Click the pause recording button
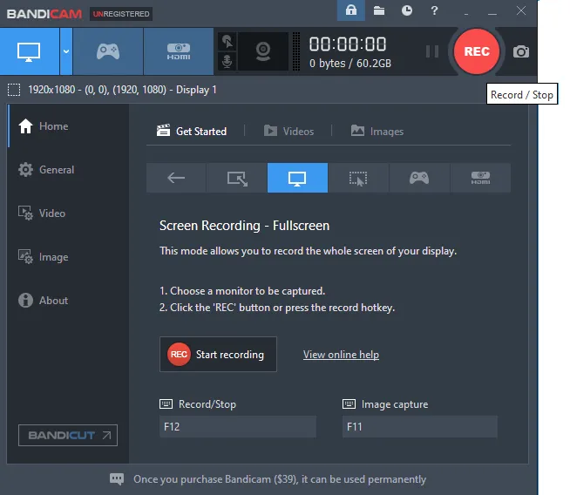The image size is (570, 495). coord(432,51)
